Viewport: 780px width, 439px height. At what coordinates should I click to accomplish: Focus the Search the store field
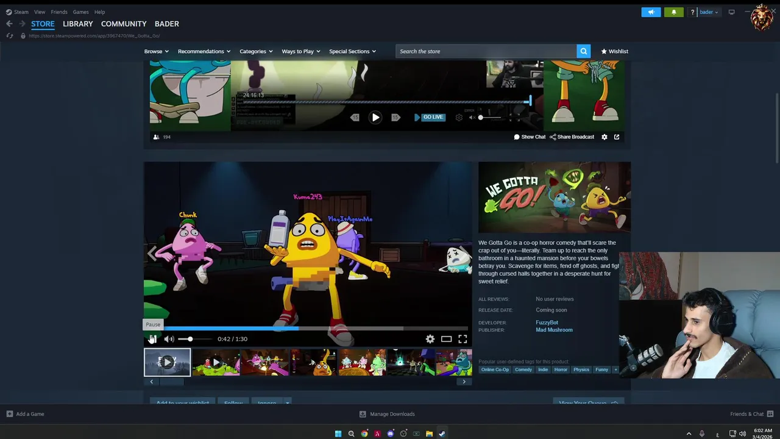click(x=486, y=51)
